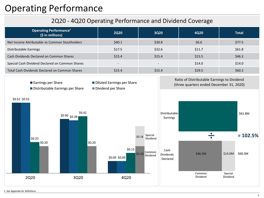
Task: Click the Diluted Earnings per Share legend swatch
Action: pyautogui.click(x=93, y=83)
